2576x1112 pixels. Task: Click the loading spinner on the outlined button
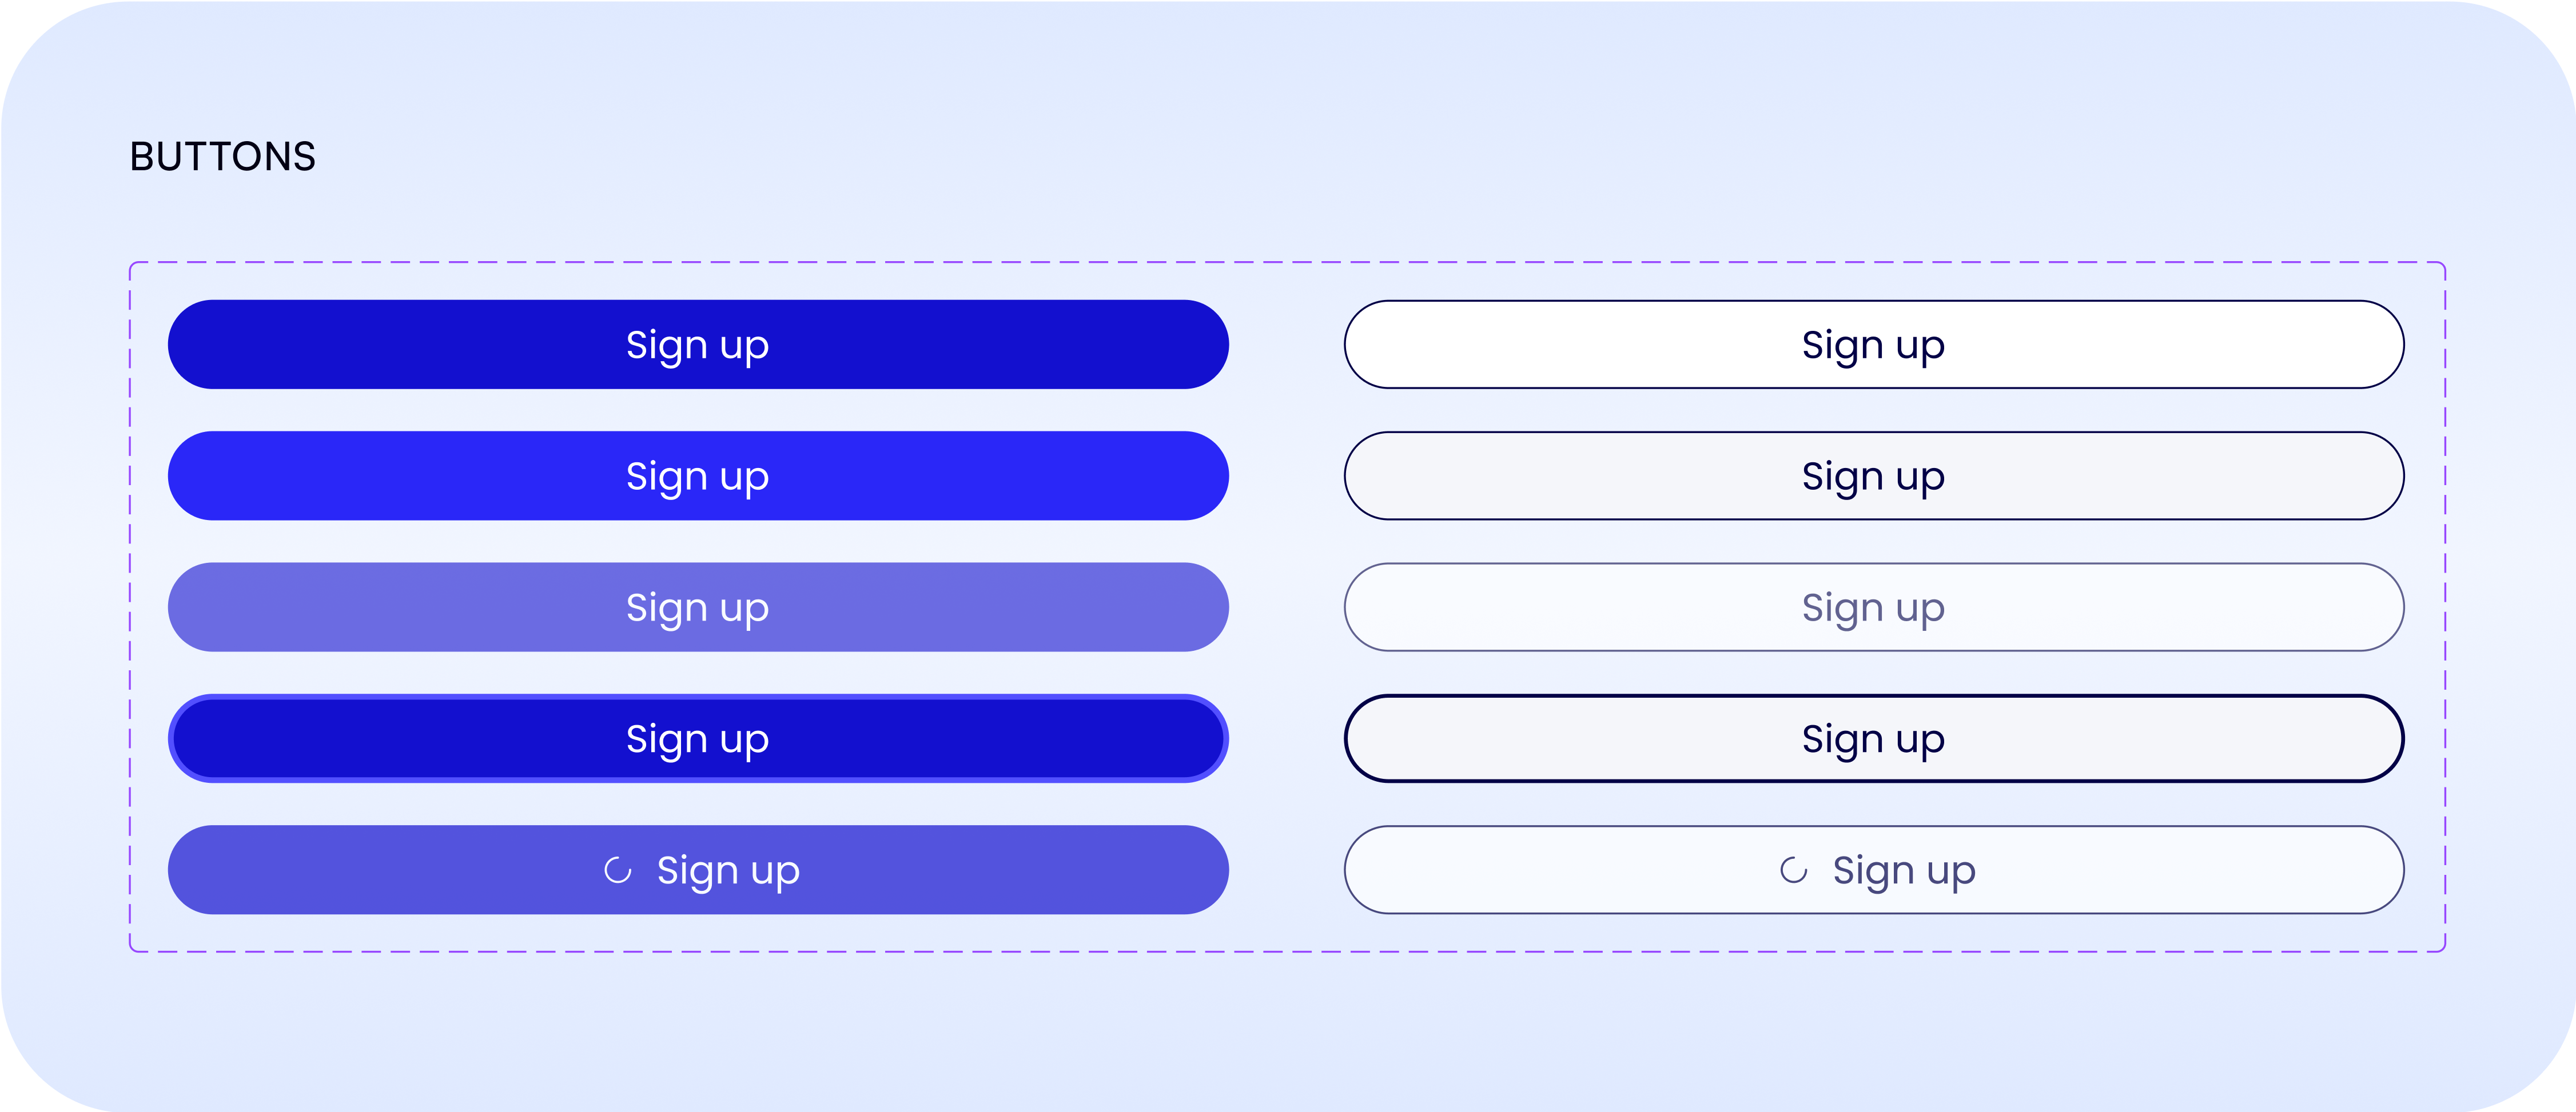click(1793, 870)
